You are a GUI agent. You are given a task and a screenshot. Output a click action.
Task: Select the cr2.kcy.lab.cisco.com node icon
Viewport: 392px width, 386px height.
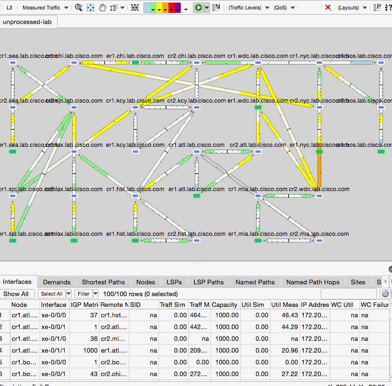pos(197,107)
